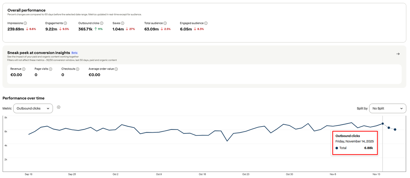Open the Average order value info icon
This screenshot has height=178, width=410.
116,69
